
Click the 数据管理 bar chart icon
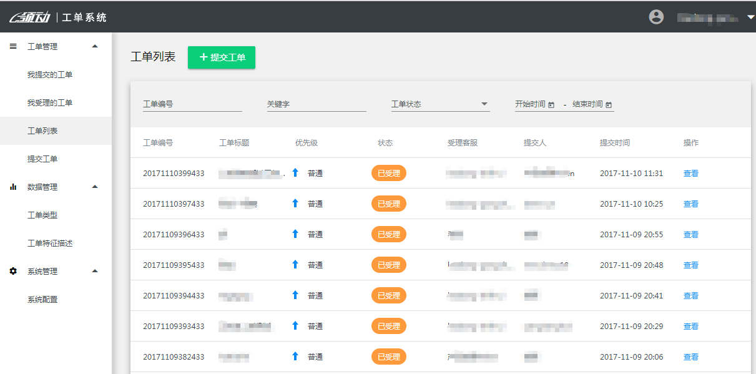pos(13,187)
